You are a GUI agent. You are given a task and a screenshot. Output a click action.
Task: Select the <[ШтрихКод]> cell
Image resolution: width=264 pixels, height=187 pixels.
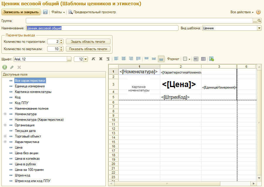[181, 97]
